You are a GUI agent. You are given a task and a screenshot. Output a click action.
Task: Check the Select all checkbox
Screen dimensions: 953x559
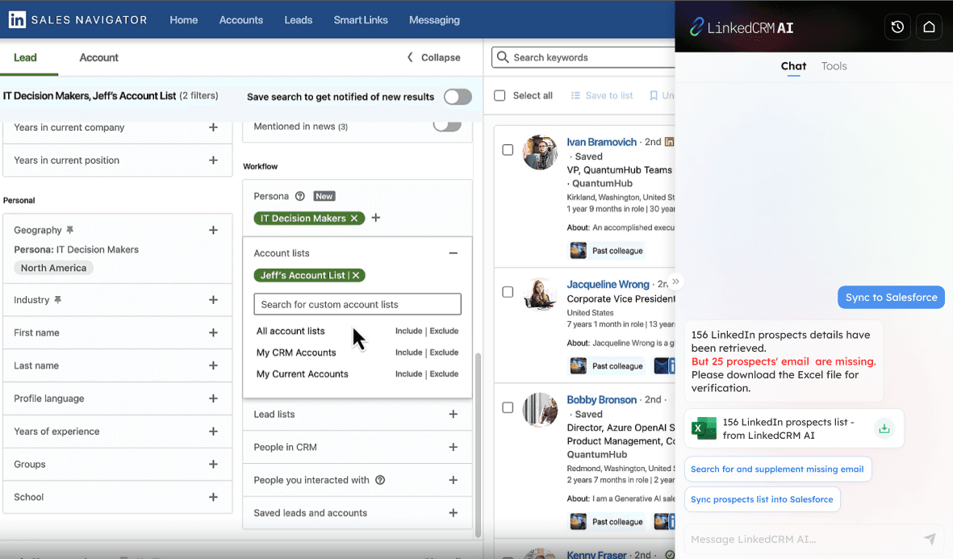499,95
